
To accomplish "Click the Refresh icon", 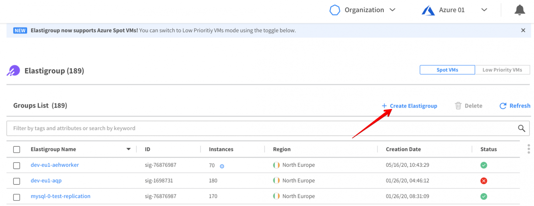I will (503, 106).
